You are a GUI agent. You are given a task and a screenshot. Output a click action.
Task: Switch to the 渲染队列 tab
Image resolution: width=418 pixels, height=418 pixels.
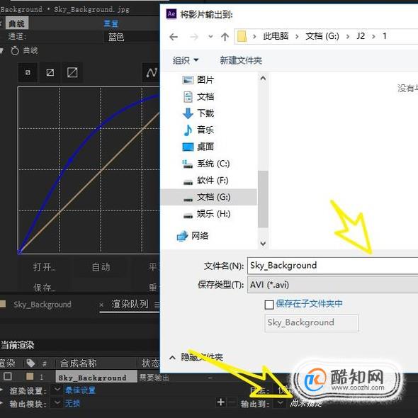130,304
